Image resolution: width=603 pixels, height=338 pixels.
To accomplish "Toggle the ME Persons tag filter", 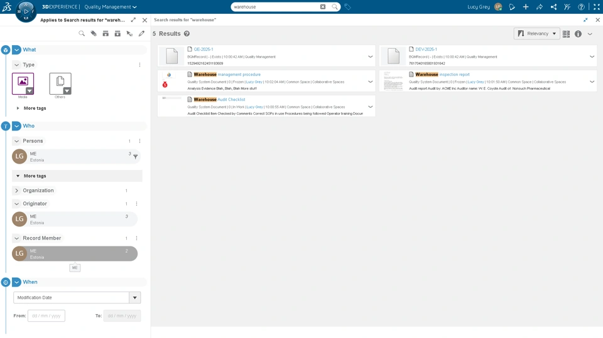I will click(75, 156).
